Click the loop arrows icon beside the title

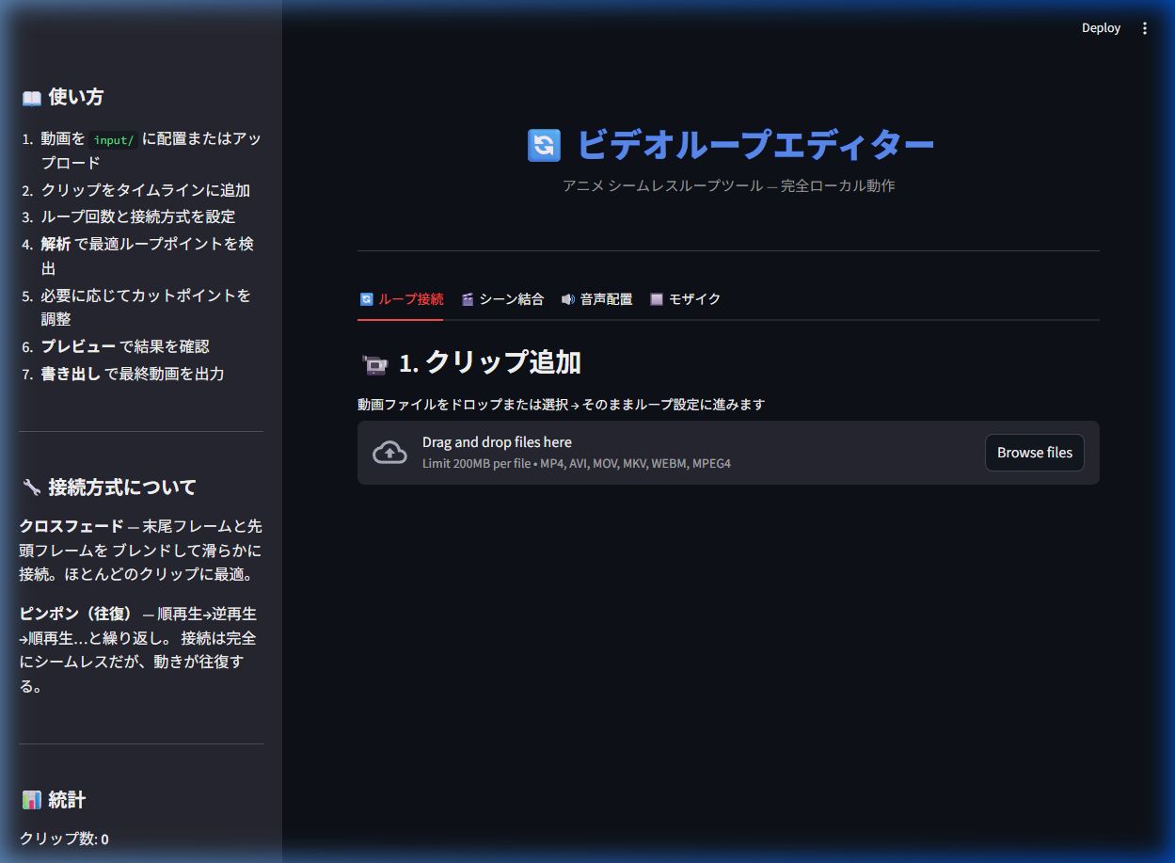544,145
